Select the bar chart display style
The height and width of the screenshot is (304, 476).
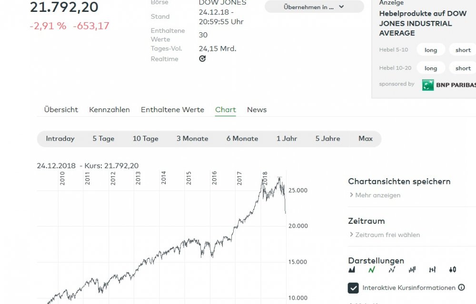[x=412, y=269]
